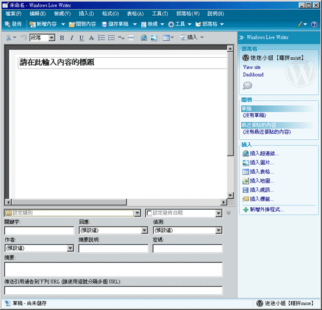Viewport: 322px width, 310px height.
Task: Apply blockquote formatting
Action: 121,38
